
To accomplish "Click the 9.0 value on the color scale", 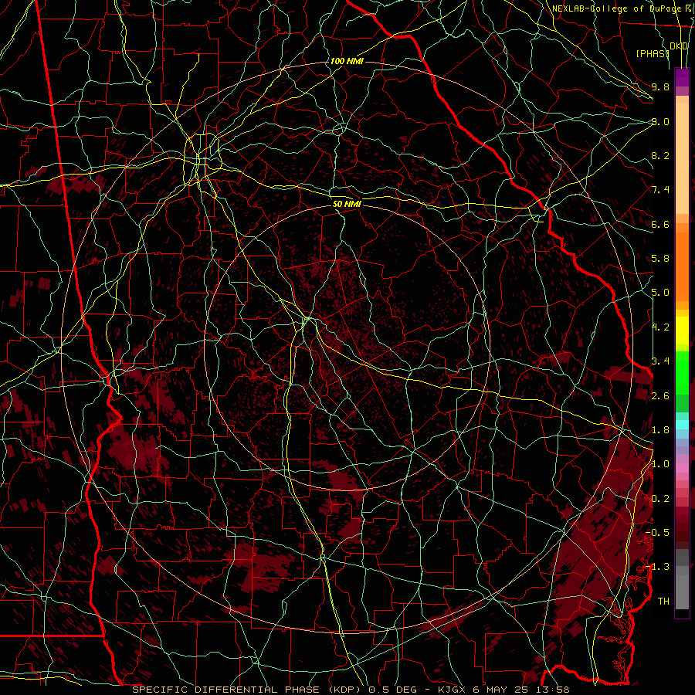I will [660, 121].
